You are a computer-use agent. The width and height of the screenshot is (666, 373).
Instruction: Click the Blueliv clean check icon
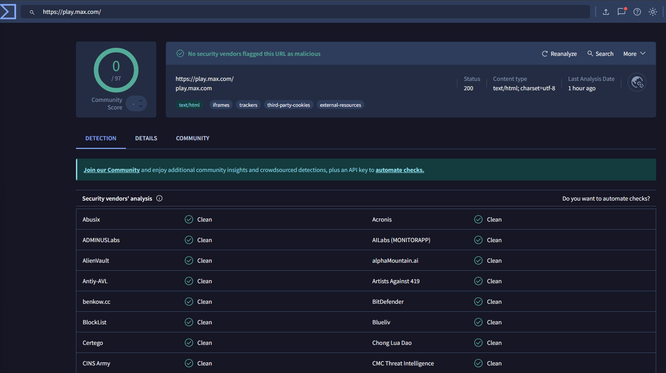(x=478, y=322)
